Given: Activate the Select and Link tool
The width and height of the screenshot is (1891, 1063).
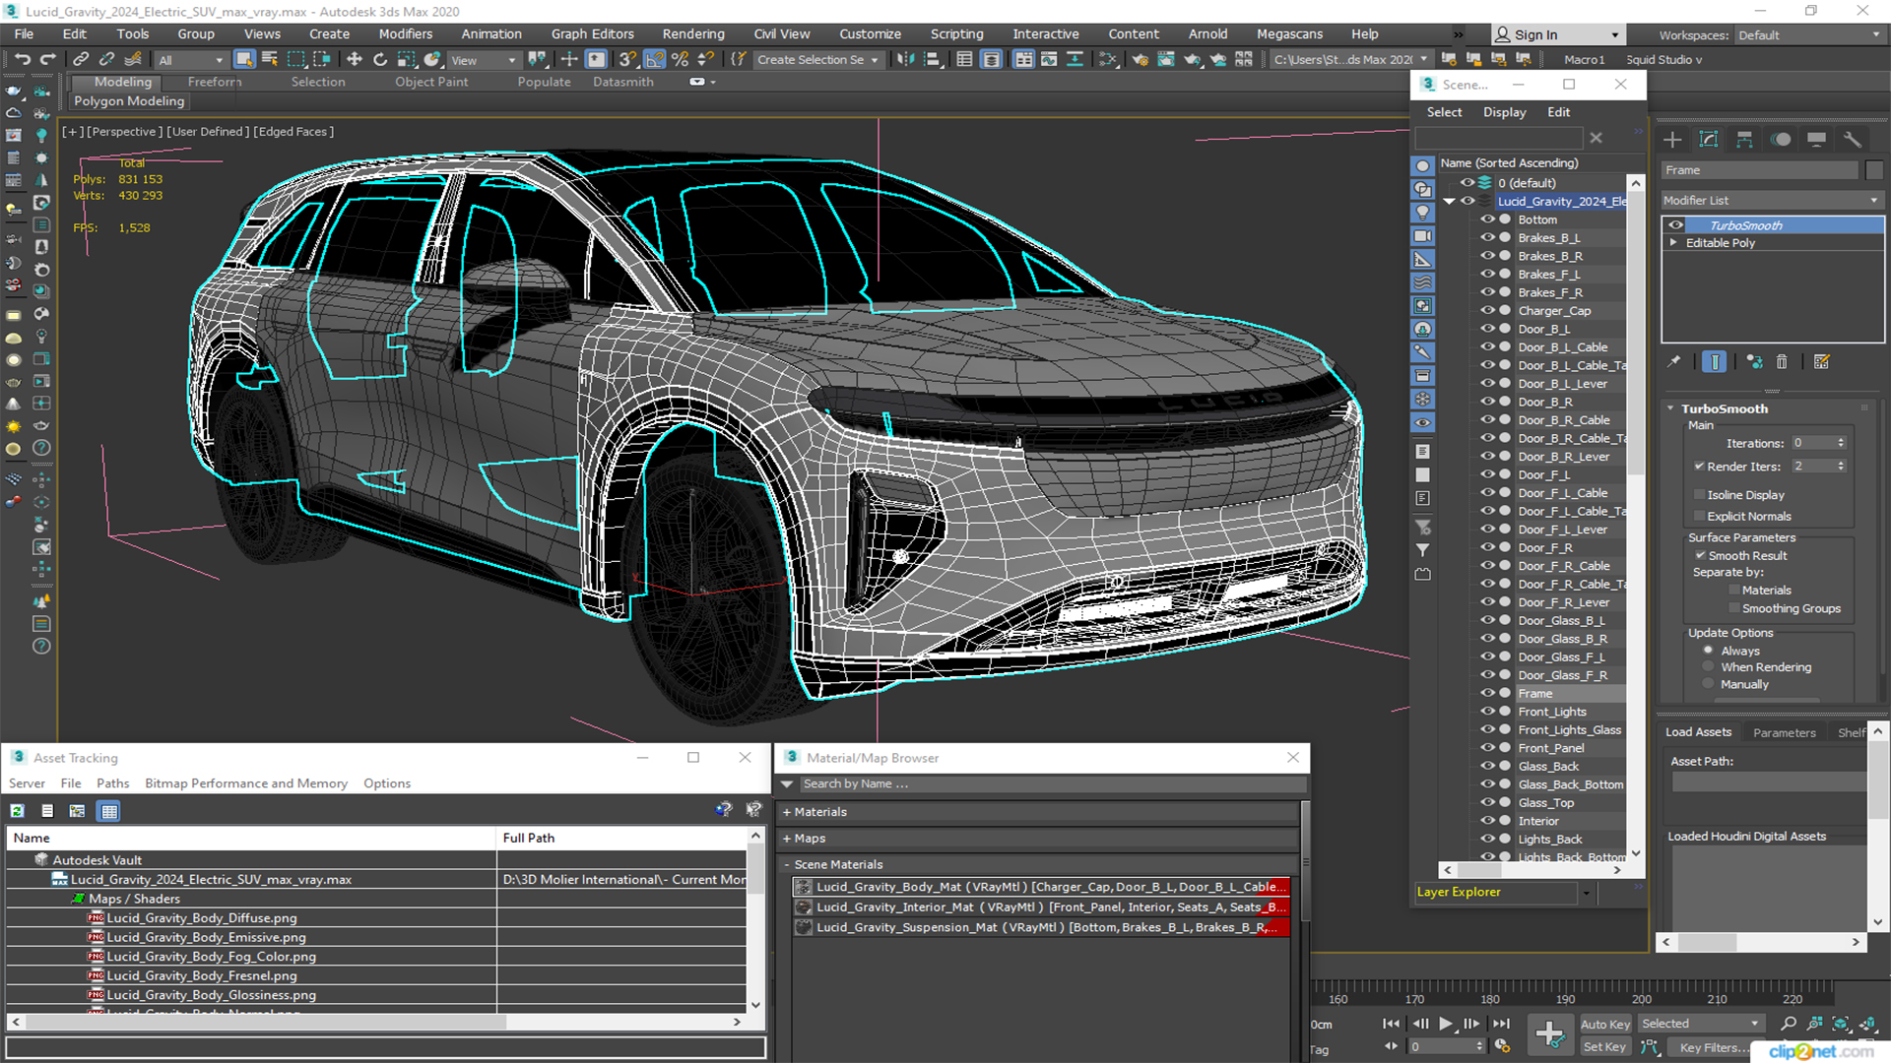Looking at the screenshot, I should tap(81, 60).
